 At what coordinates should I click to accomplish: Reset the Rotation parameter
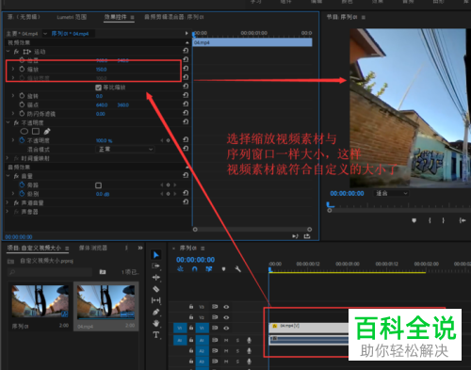186,95
